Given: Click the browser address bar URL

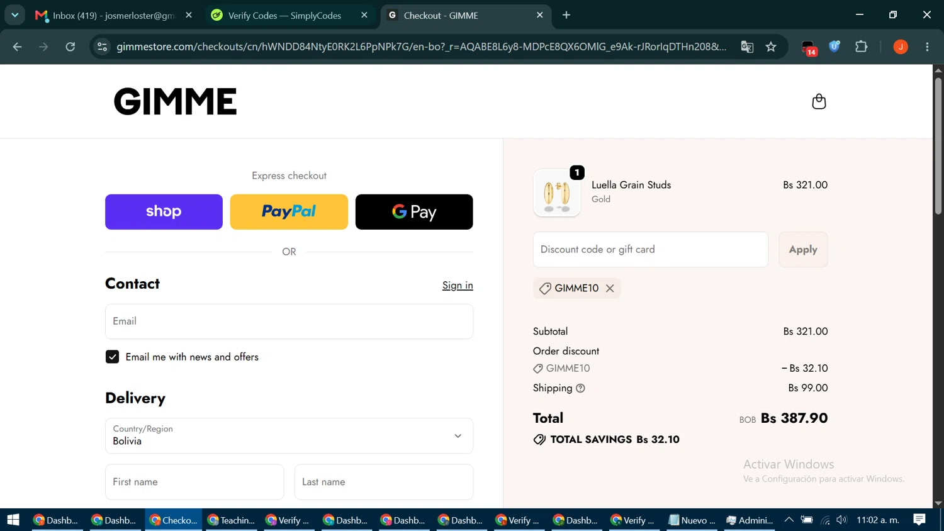Looking at the screenshot, I should tap(422, 47).
